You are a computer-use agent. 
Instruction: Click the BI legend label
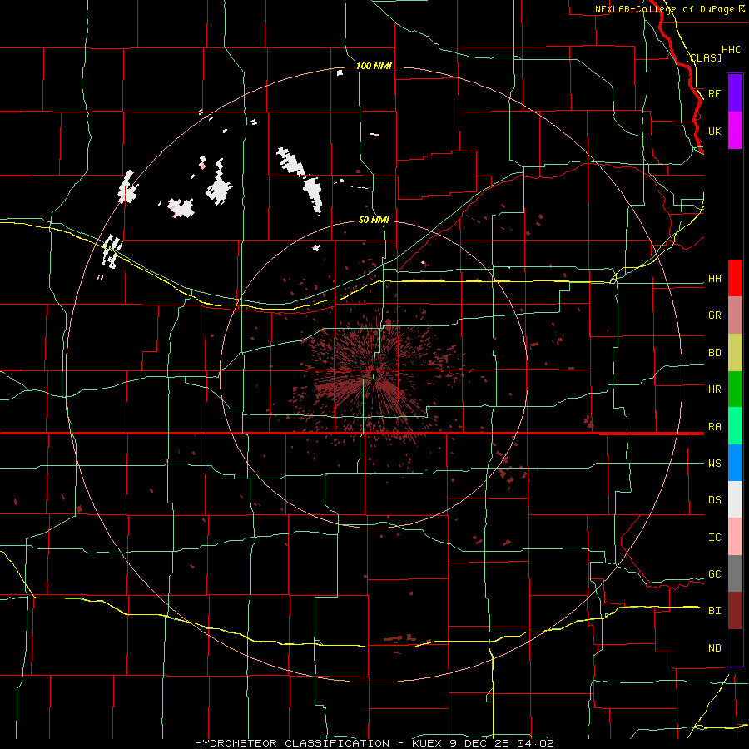714,611
